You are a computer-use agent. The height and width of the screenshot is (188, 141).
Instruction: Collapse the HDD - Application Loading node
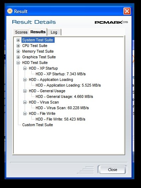(x=25, y=80)
